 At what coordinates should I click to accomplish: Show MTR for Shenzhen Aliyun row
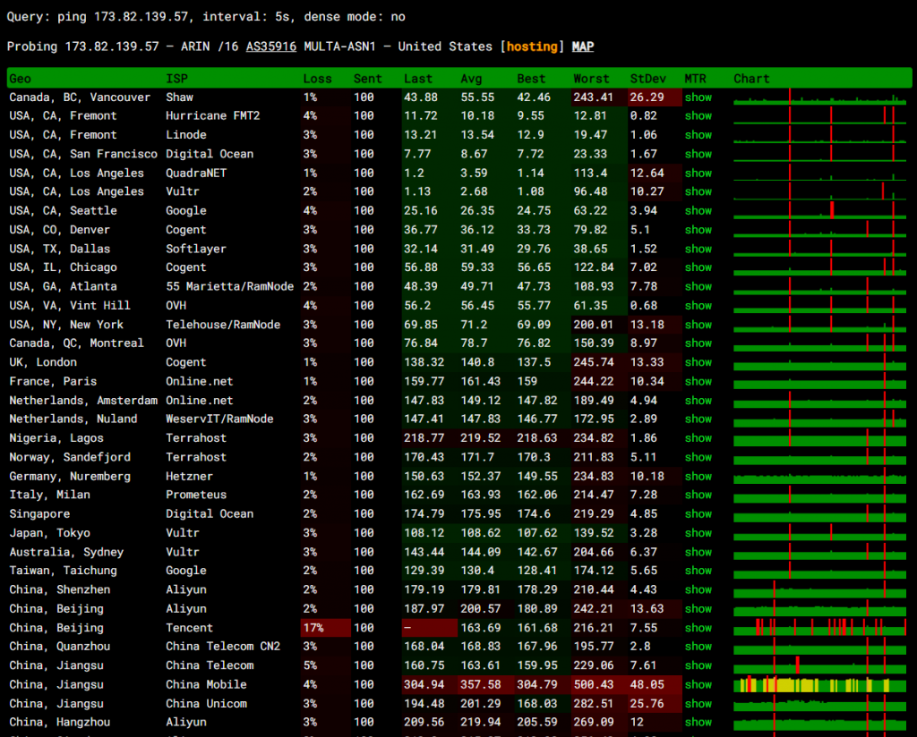[698, 589]
